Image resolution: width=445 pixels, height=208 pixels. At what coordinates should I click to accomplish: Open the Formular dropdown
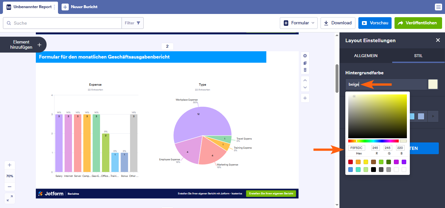pos(299,23)
